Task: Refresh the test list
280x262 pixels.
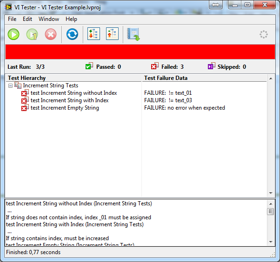Action: (72, 34)
